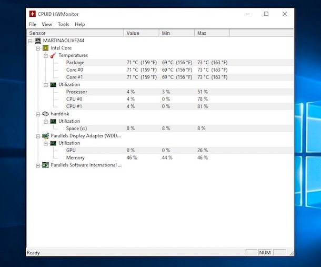Collapse the harddisk node
The image size is (321, 267).
[38, 114]
